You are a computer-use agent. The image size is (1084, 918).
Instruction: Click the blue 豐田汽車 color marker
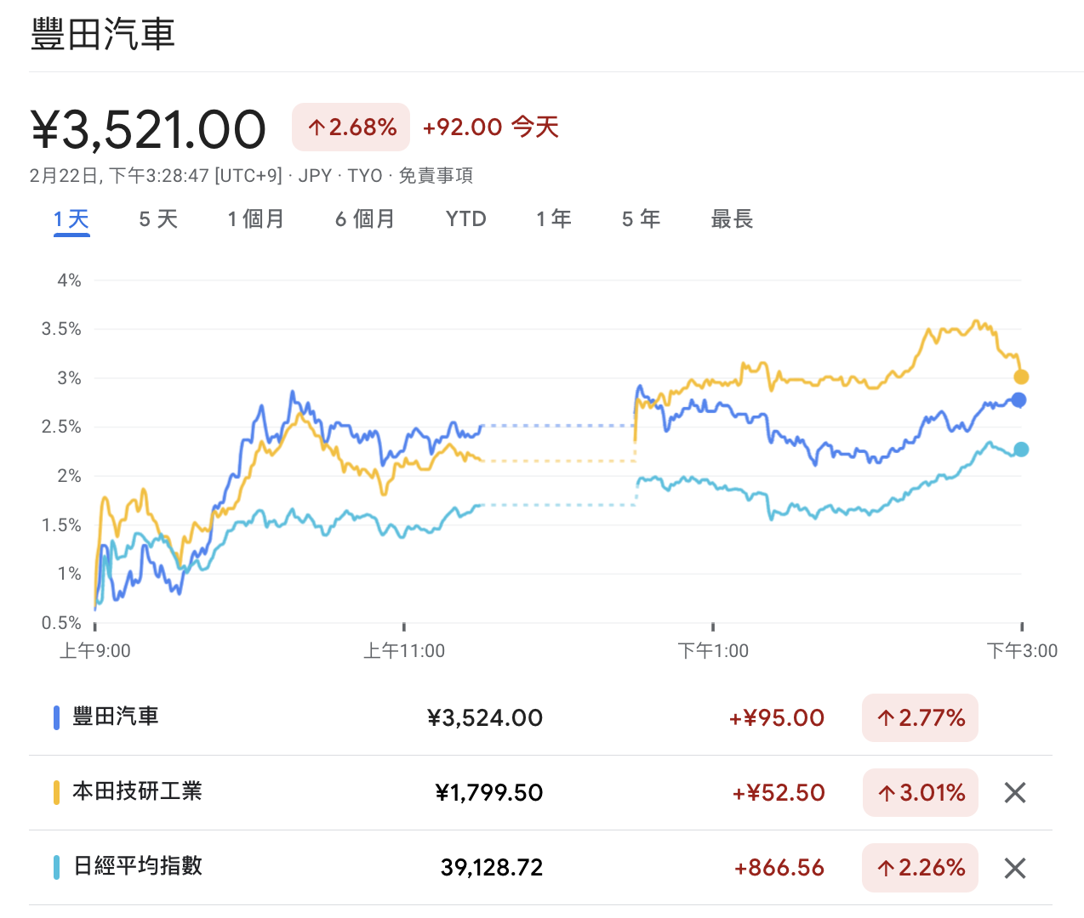point(56,717)
